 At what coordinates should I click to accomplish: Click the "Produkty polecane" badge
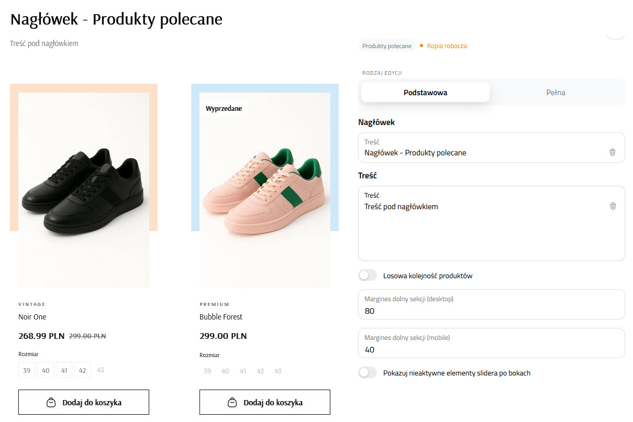387,45
